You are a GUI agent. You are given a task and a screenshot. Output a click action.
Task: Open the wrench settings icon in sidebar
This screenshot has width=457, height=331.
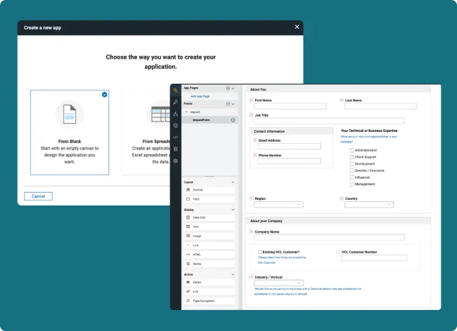(175, 102)
